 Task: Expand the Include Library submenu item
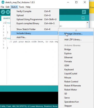[35, 33]
